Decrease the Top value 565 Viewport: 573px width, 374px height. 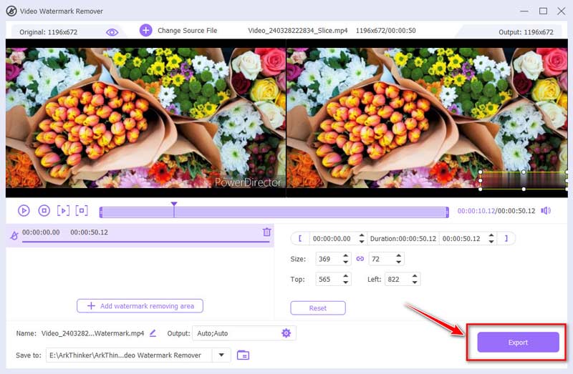pyautogui.click(x=345, y=282)
